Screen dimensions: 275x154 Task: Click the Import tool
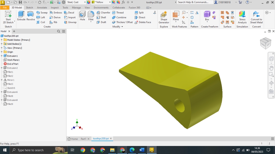[70, 17]
